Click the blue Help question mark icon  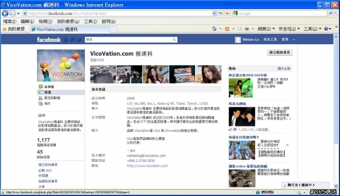pos(326,29)
